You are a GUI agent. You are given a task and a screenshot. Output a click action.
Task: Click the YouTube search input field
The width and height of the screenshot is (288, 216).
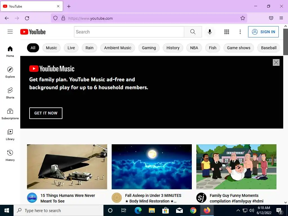pyautogui.click(x=129, y=32)
